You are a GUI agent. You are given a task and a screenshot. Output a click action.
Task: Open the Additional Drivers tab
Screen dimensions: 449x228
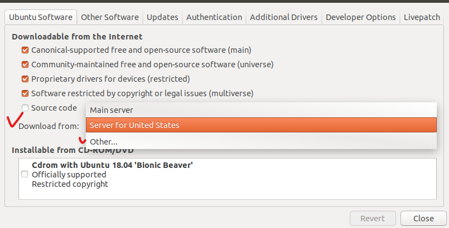[284, 17]
